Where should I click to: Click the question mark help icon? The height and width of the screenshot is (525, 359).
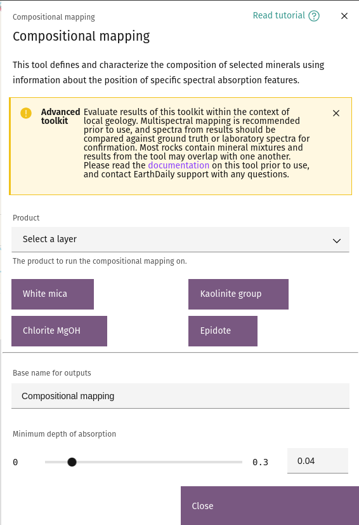[x=314, y=16]
